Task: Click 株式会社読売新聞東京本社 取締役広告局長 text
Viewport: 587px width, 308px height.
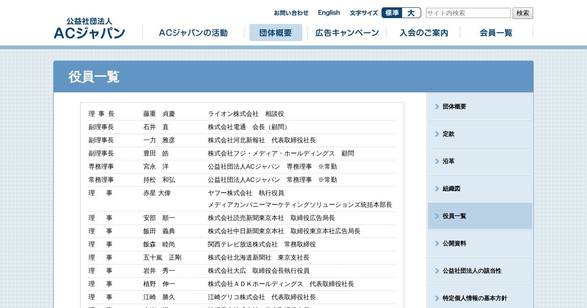Action: point(271,218)
